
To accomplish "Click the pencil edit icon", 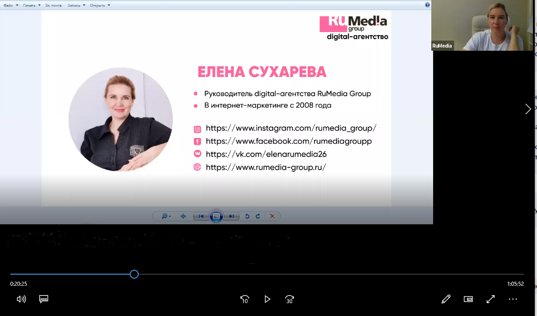I will click(446, 299).
